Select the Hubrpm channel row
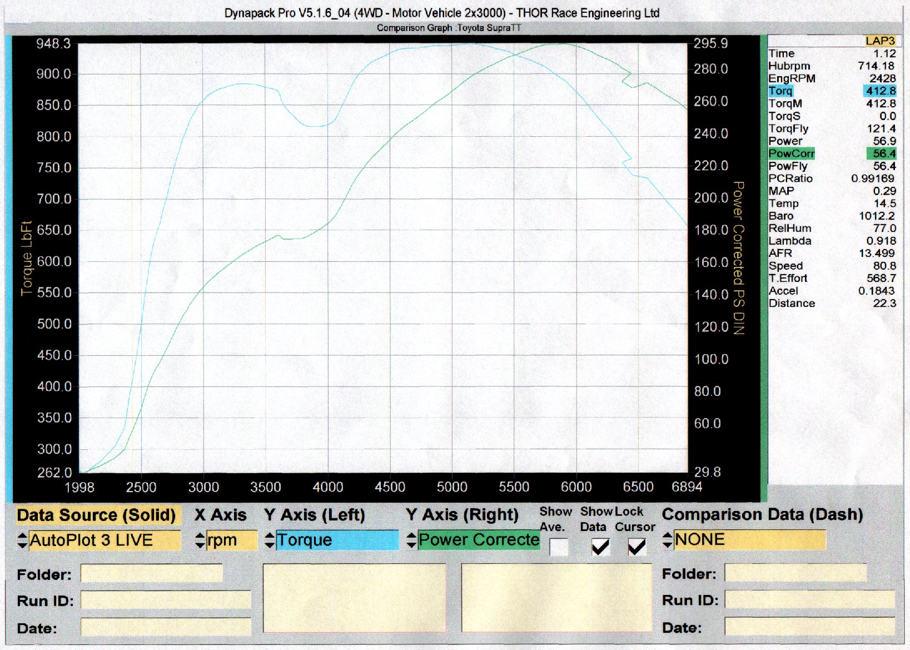Image resolution: width=910 pixels, height=650 pixels. [x=832, y=66]
